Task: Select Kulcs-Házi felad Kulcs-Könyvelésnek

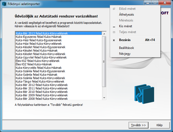Action: click(58, 44)
